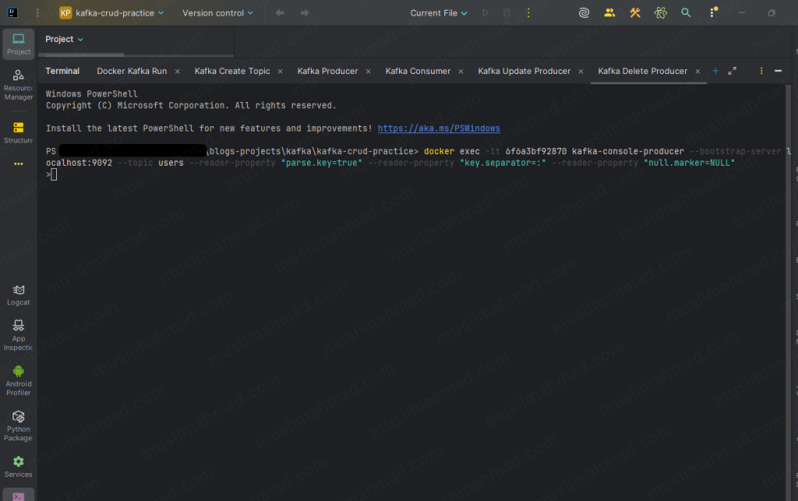
Task: Switch to Kafka Consumer tab
Action: coord(418,71)
